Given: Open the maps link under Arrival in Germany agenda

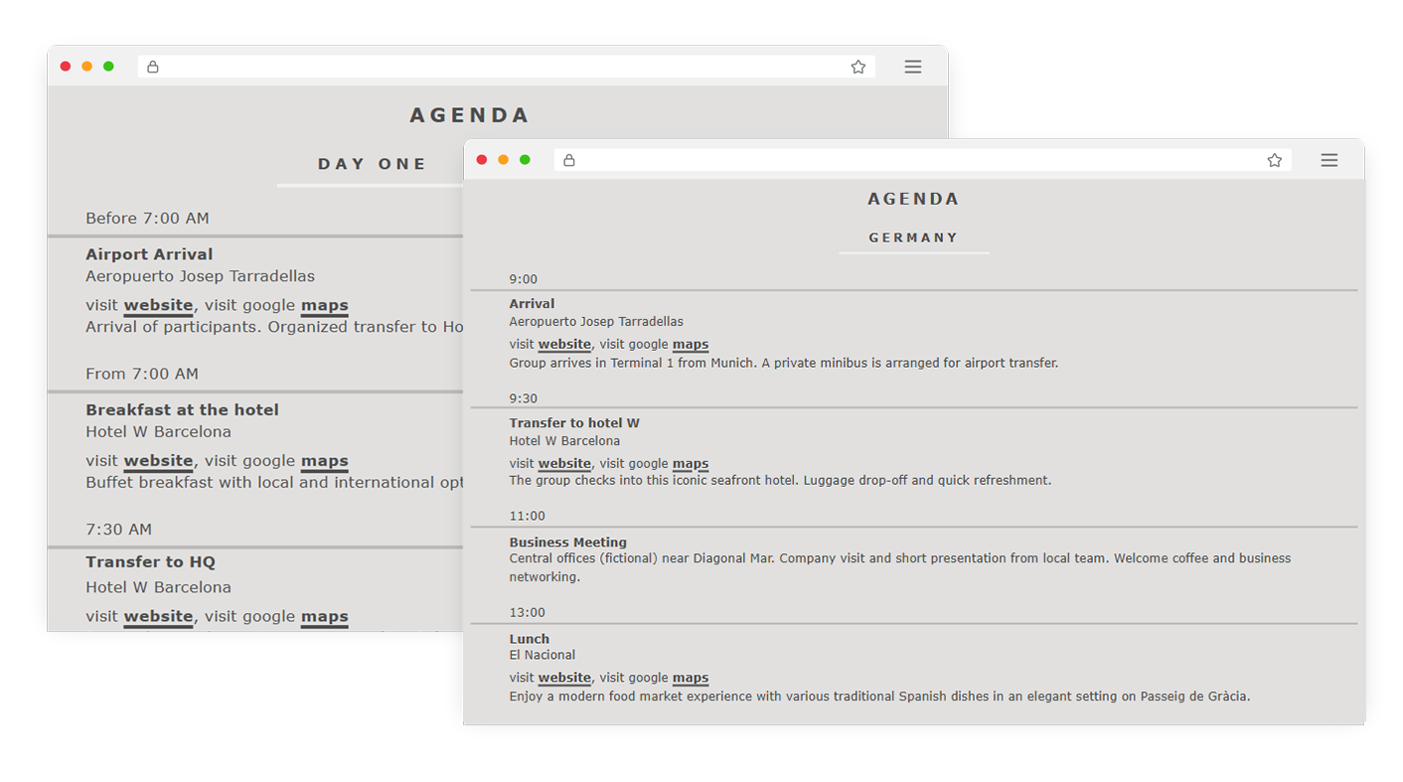Looking at the screenshot, I should [x=691, y=345].
